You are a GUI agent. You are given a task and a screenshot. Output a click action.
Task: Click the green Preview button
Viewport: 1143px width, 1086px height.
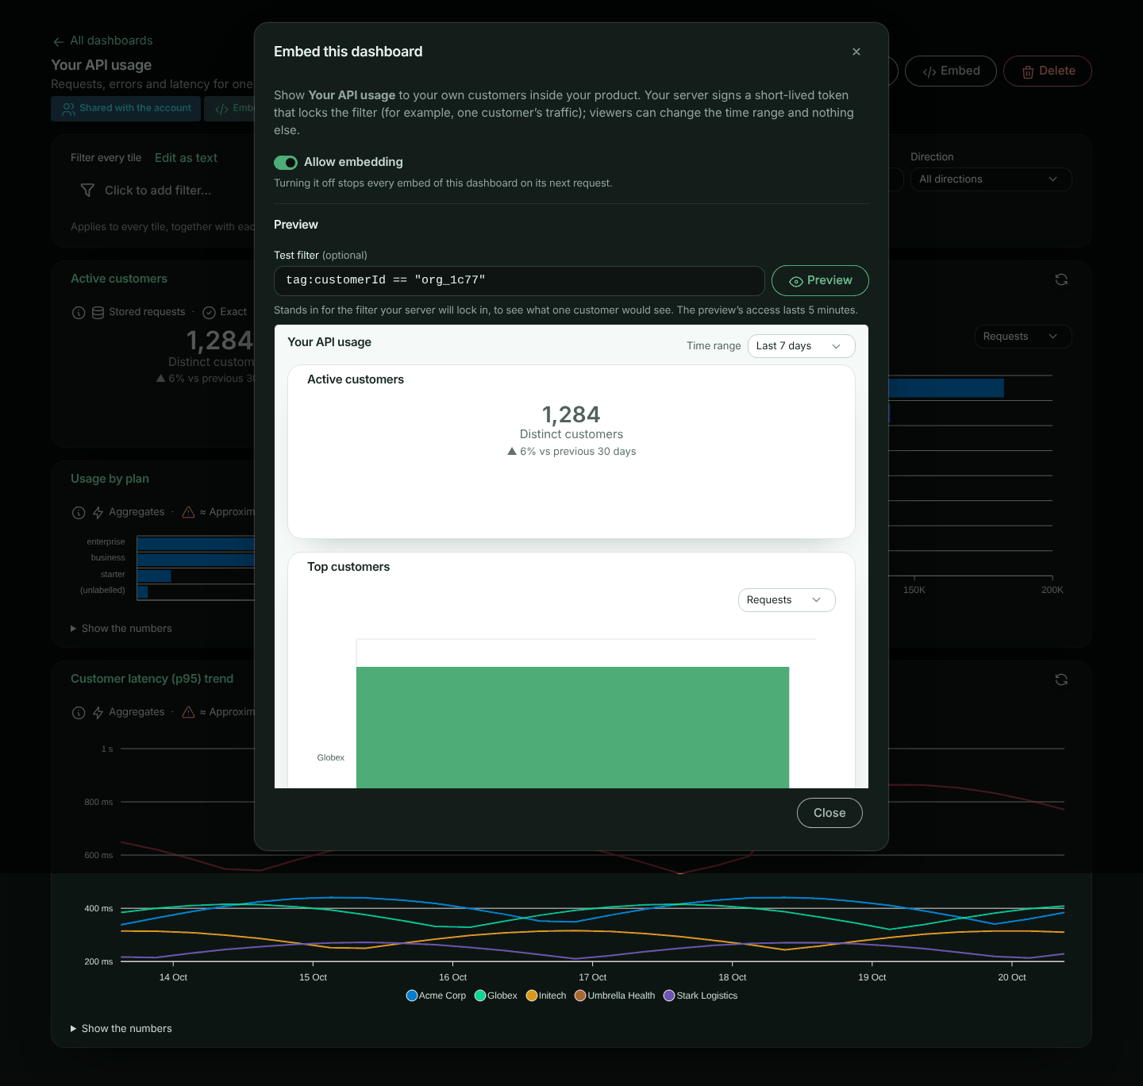[820, 281]
